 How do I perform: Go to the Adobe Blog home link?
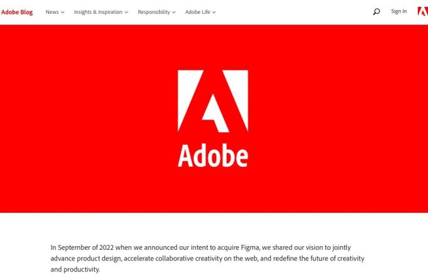coord(17,12)
